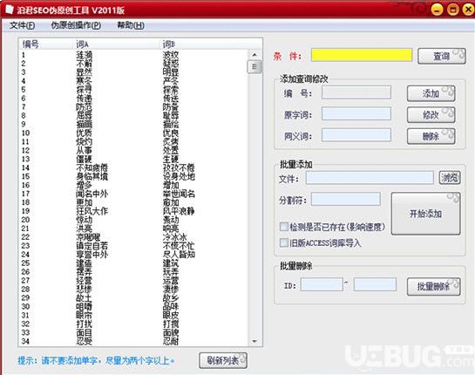Click the list scroll-down arrow
This screenshot has height=375, width=475.
point(254,341)
